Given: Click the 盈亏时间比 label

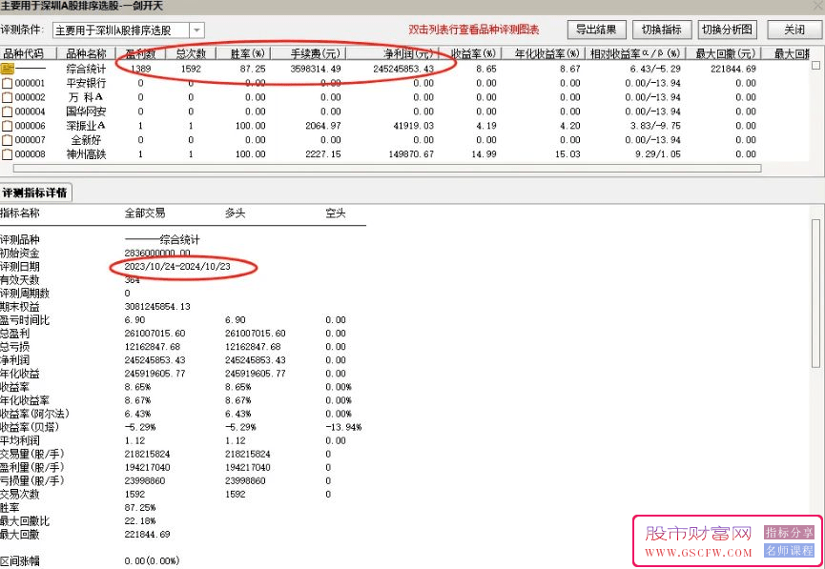Looking at the screenshot, I should click(25, 319).
